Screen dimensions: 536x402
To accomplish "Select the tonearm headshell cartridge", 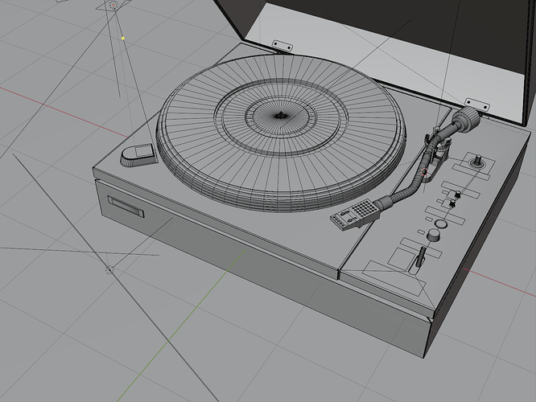I will (356, 214).
